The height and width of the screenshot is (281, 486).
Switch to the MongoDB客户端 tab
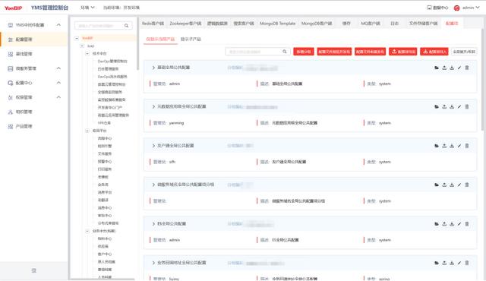(317, 24)
